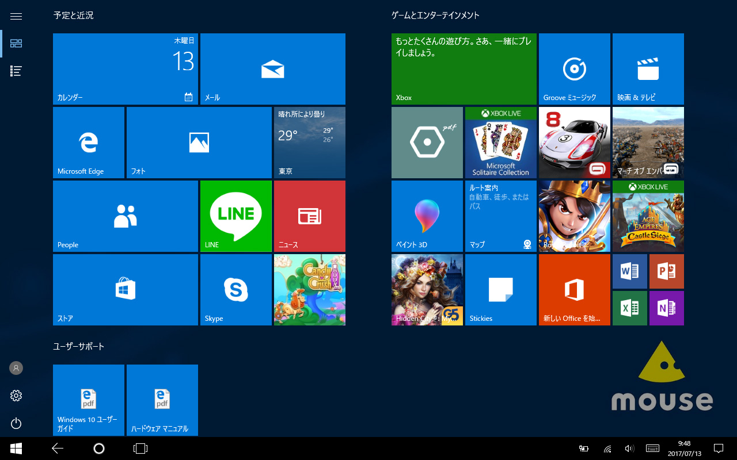Click the Power icon in the sidebar
737x460 pixels.
pyautogui.click(x=16, y=423)
